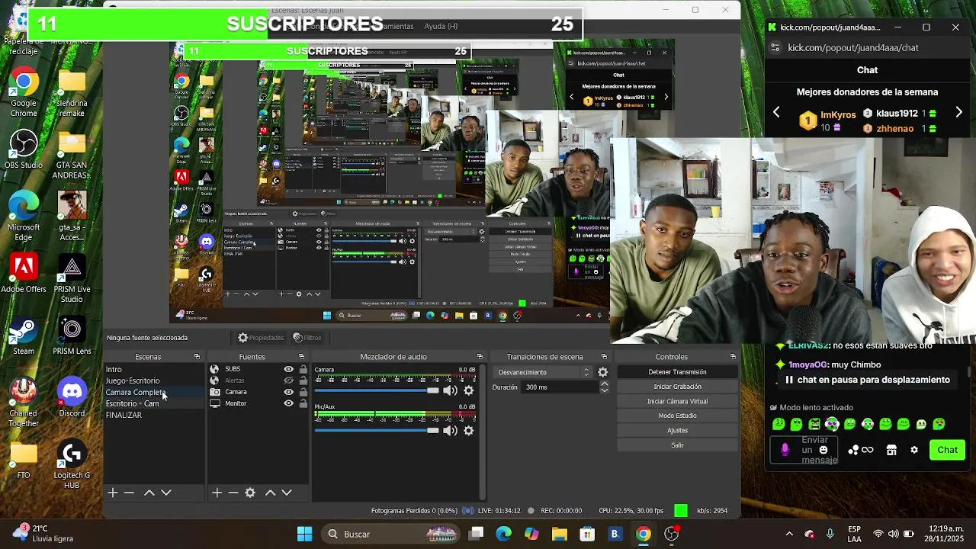The image size is (976, 549).
Task: Add a new source in Fuentes
Action: click(217, 493)
